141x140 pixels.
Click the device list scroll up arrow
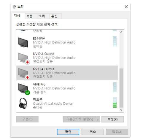(121, 32)
